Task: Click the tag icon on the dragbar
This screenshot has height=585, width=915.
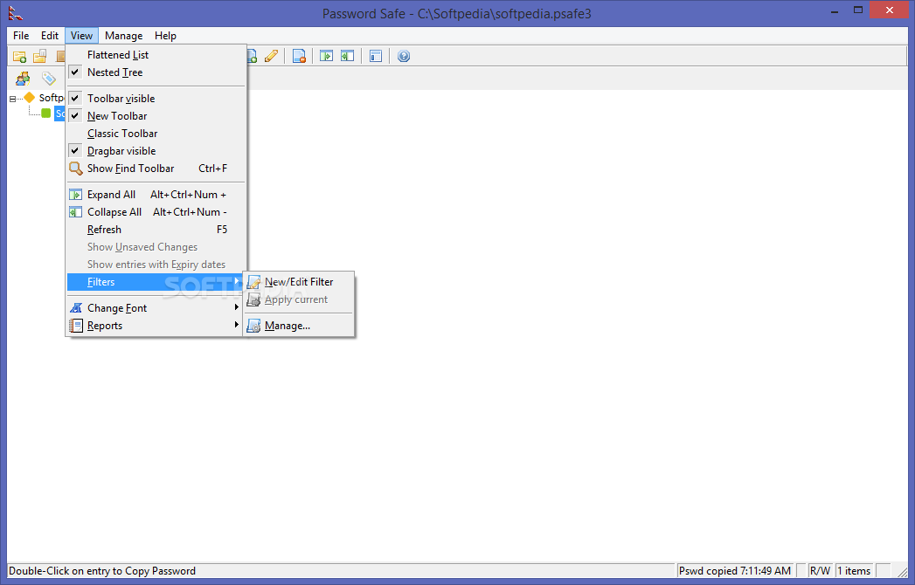Action: pyautogui.click(x=48, y=79)
